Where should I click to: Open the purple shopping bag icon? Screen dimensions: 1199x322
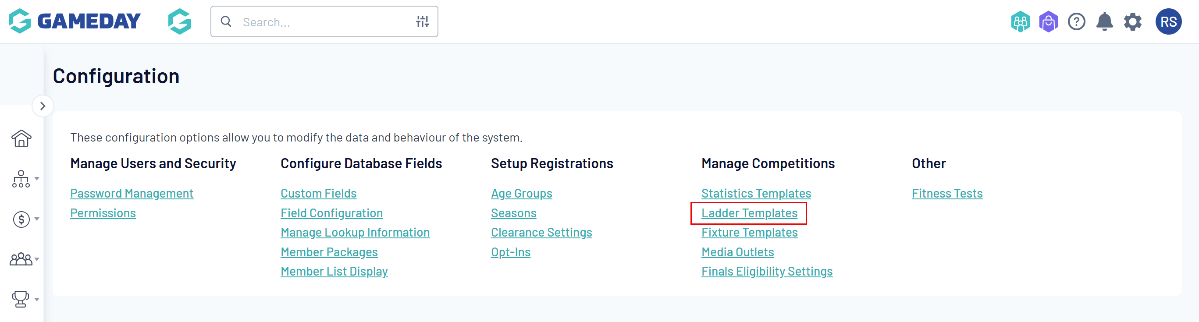click(1048, 22)
